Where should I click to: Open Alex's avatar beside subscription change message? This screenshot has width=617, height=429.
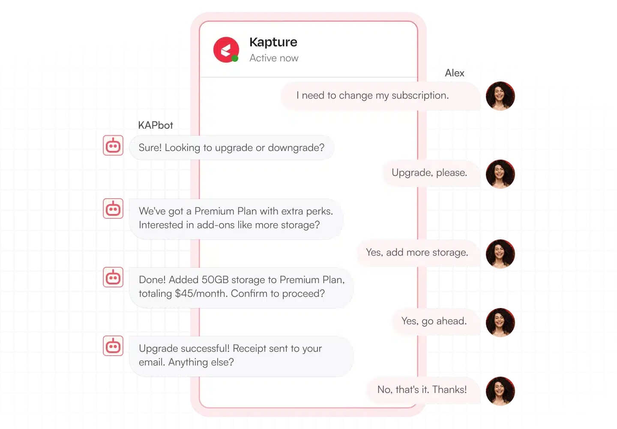click(x=500, y=96)
